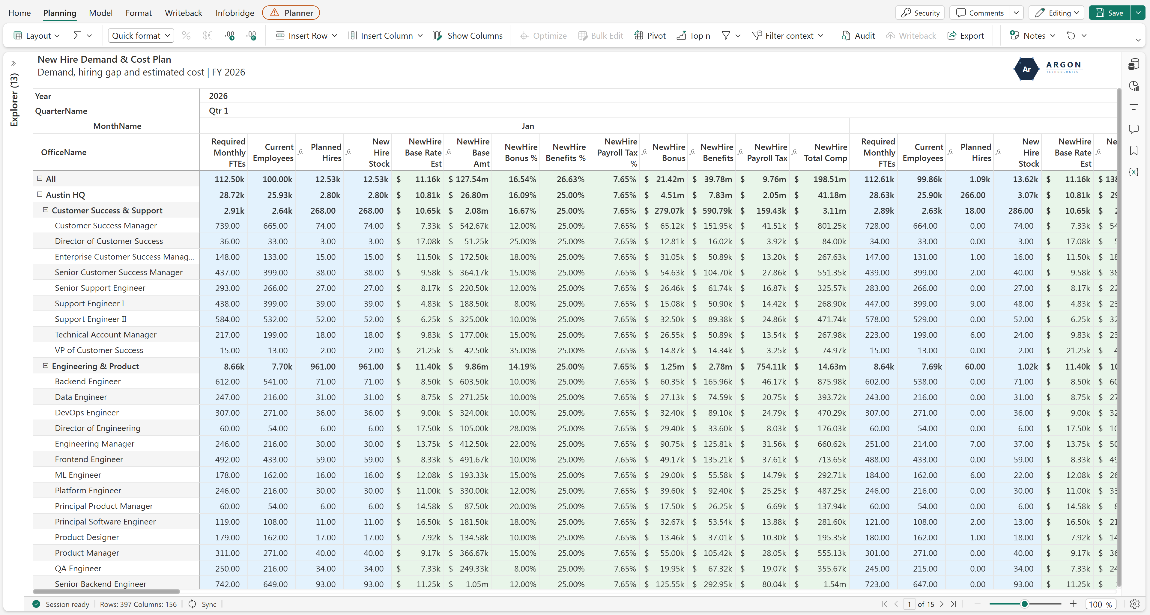Image resolution: width=1150 pixels, height=615 pixels.
Task: Open the comments icon in right sidebar
Action: point(1134,129)
